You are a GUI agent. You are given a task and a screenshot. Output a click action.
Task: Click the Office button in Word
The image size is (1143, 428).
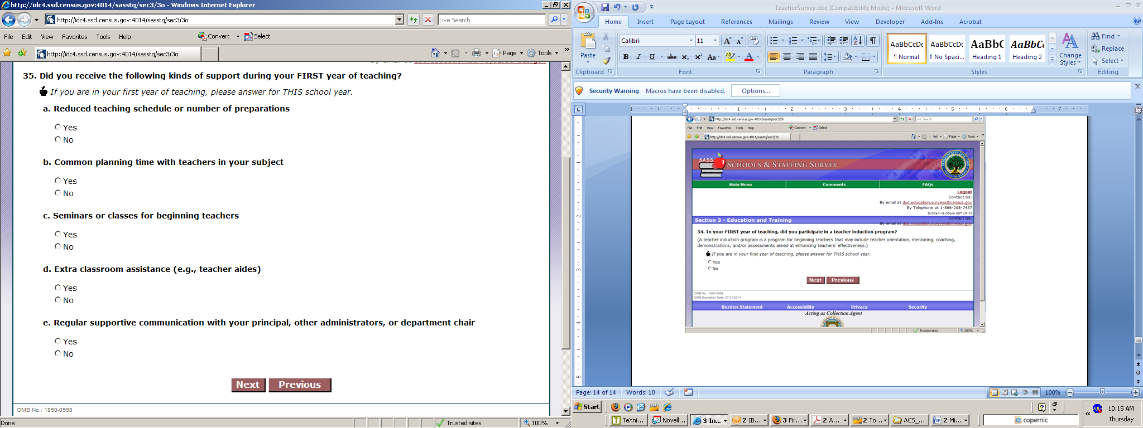click(x=584, y=13)
